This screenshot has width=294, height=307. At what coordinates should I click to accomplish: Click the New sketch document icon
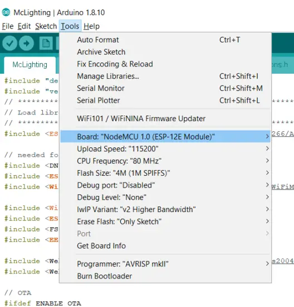tap(46, 44)
